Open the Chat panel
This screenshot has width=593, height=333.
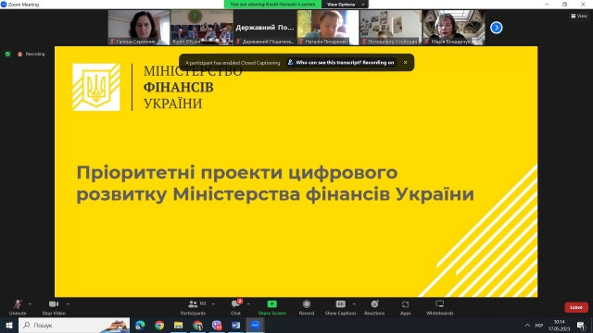[x=236, y=307]
